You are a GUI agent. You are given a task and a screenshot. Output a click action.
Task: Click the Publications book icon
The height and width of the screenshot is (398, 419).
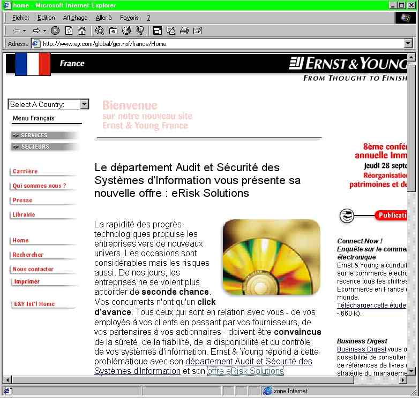point(347,216)
